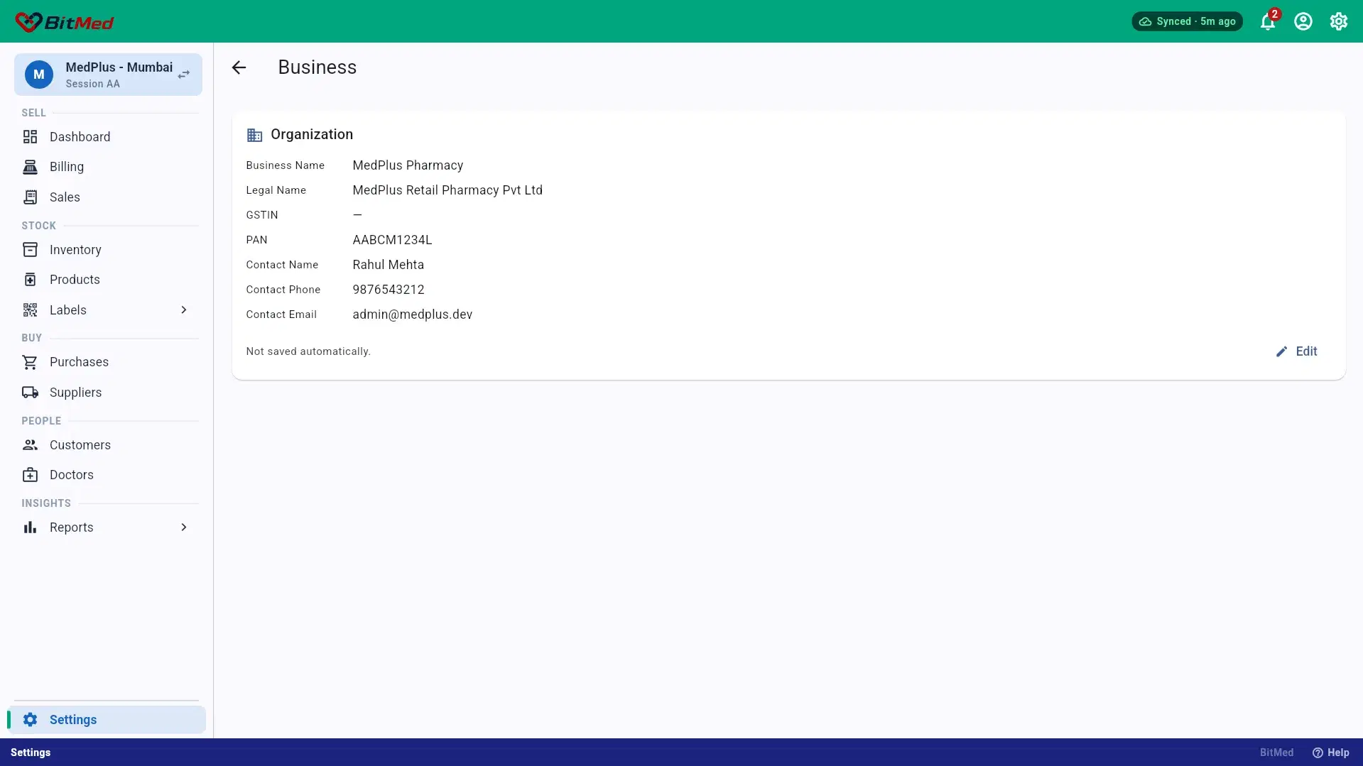The image size is (1363, 766).
Task: Click contact phone 9876543212
Action: [x=389, y=290]
